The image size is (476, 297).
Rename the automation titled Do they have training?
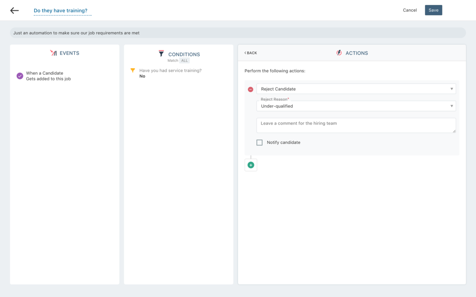point(63,10)
